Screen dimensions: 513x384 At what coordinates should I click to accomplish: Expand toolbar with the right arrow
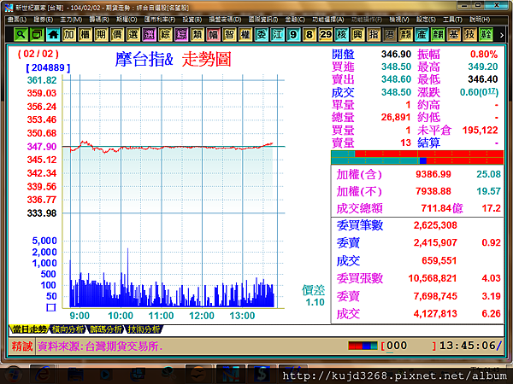502,35
